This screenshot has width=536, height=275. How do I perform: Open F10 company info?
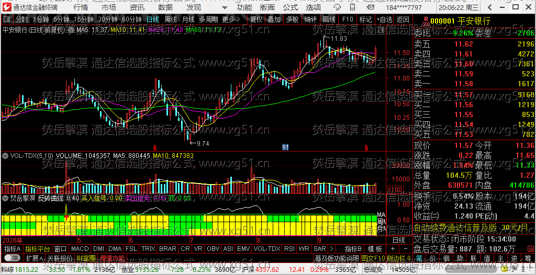348,19
